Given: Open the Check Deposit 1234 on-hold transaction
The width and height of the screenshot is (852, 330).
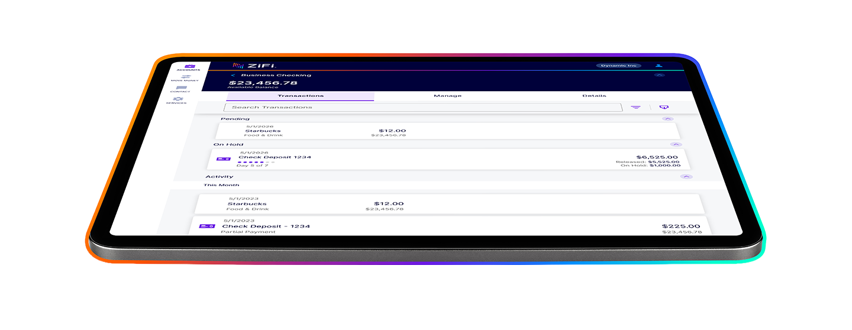Looking at the screenshot, I should pos(448,158).
